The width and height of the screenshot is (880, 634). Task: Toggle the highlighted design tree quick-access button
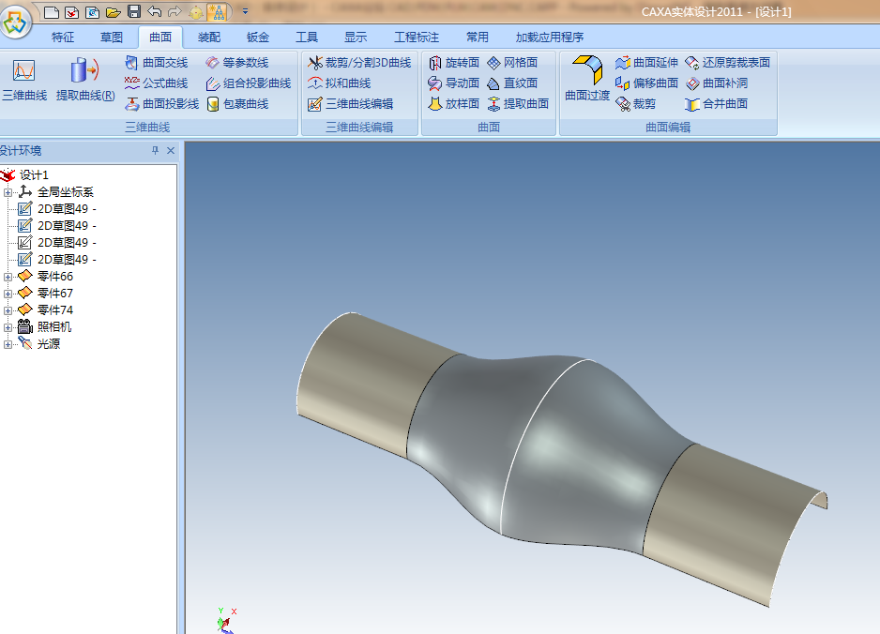pyautogui.click(x=217, y=12)
